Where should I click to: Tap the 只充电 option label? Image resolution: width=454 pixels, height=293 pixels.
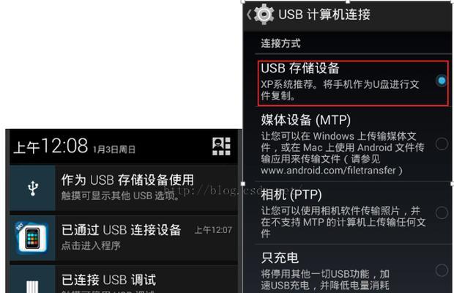pos(280,258)
